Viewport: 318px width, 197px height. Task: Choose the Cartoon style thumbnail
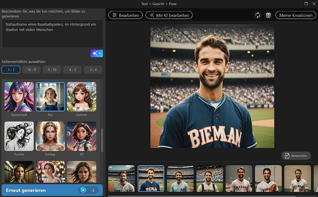[81, 97]
